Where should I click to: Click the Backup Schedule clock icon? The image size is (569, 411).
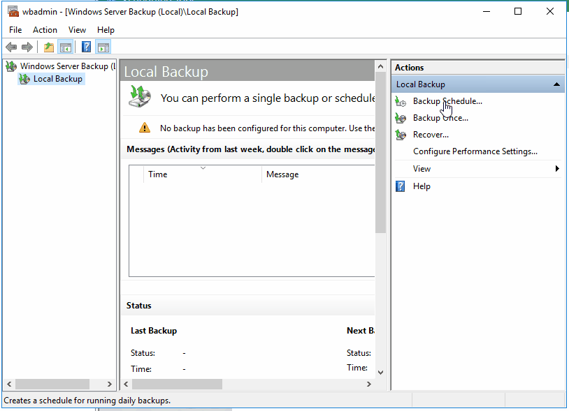click(x=401, y=100)
